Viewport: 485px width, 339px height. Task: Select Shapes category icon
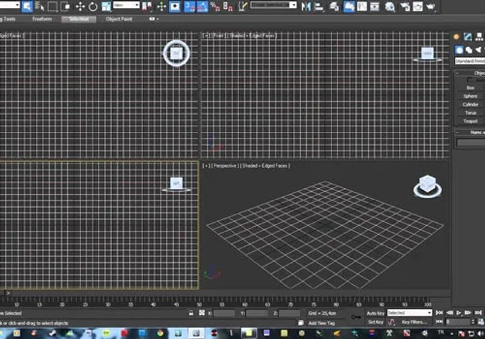469,50
